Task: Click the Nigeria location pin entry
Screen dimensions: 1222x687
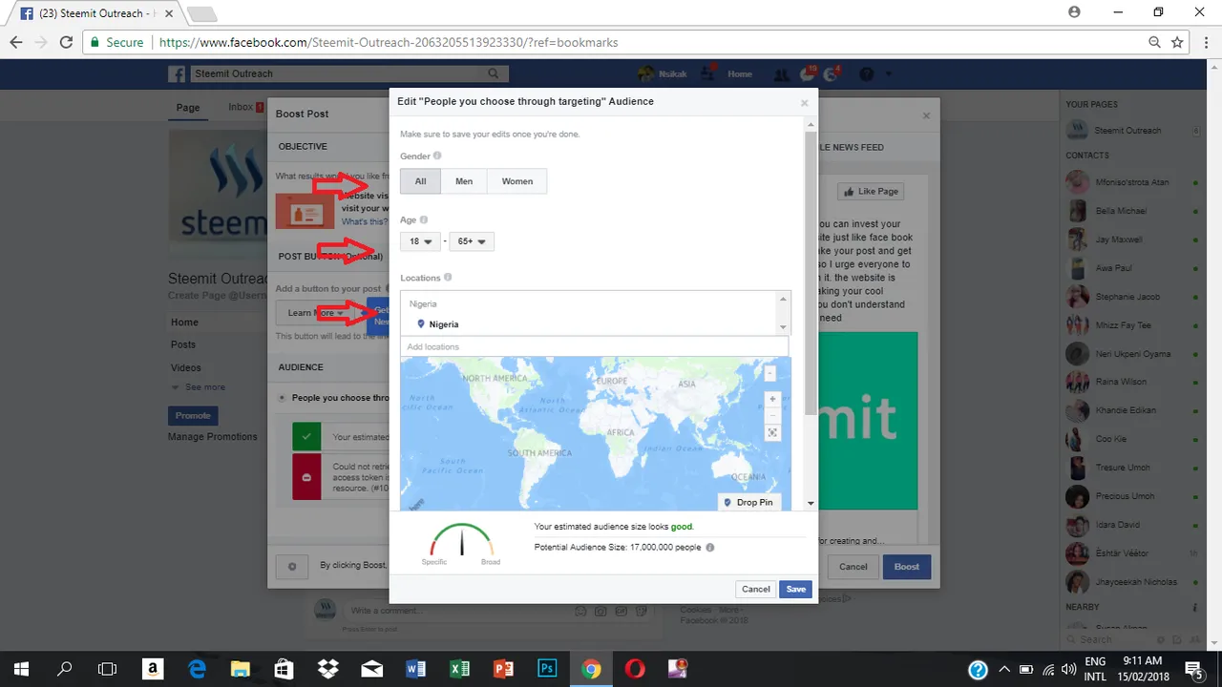Action: 438,324
